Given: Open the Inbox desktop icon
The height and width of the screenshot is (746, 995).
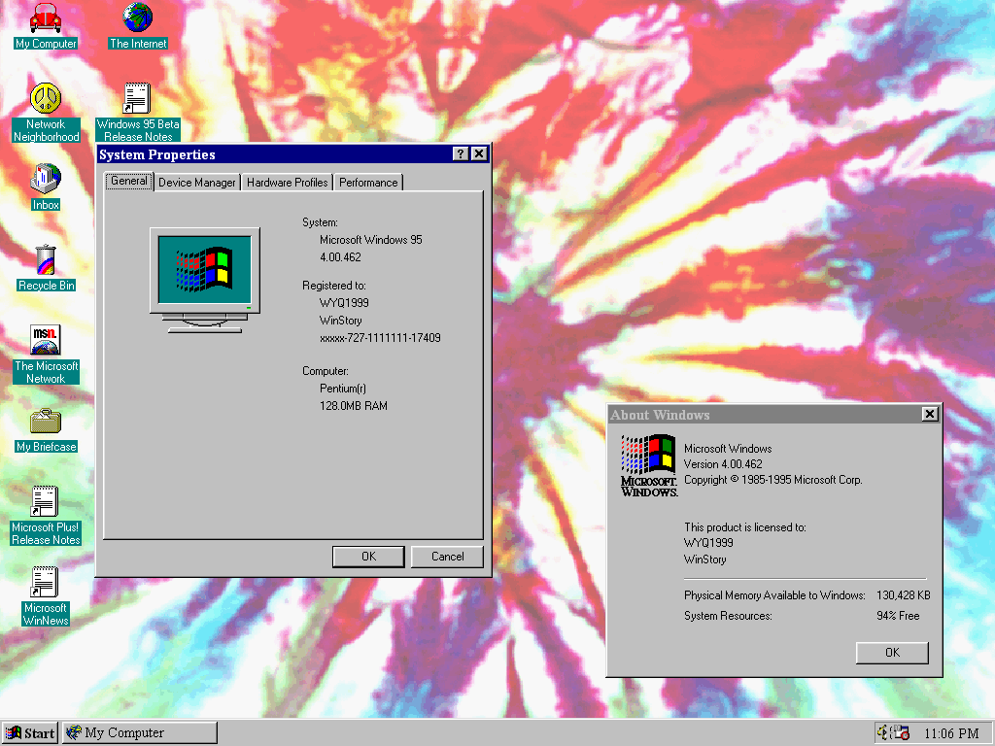Looking at the screenshot, I should pos(46,180).
